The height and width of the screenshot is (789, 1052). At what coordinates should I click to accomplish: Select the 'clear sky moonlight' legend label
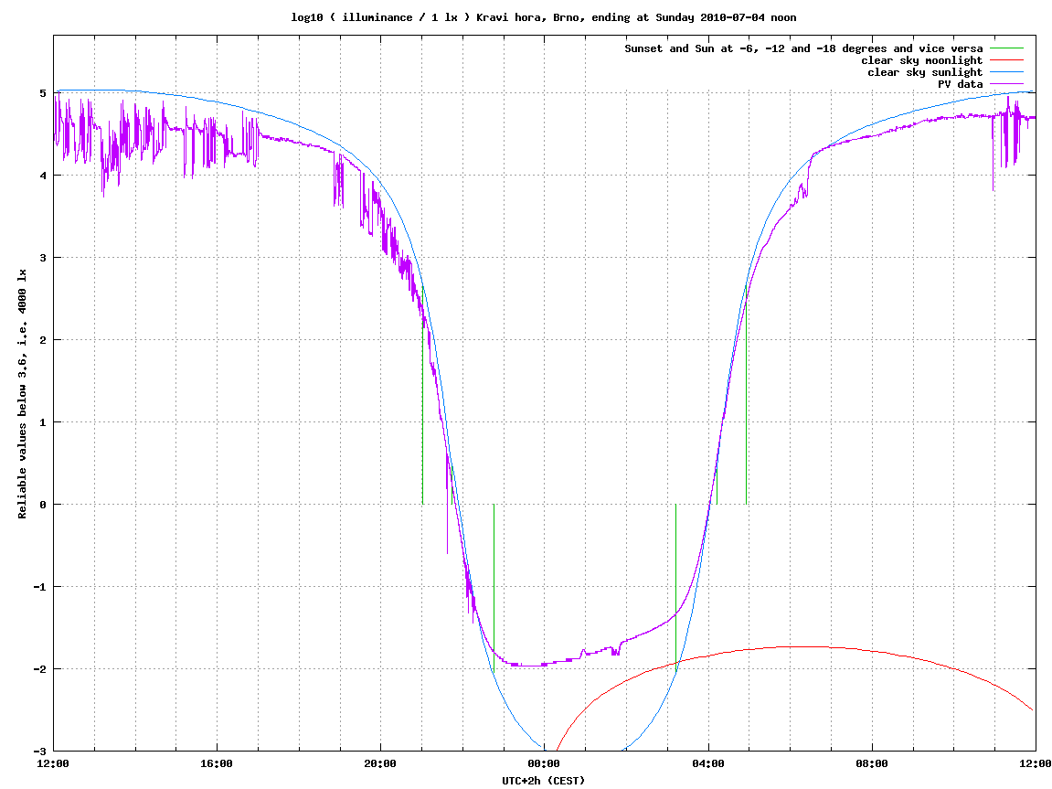[921, 60]
